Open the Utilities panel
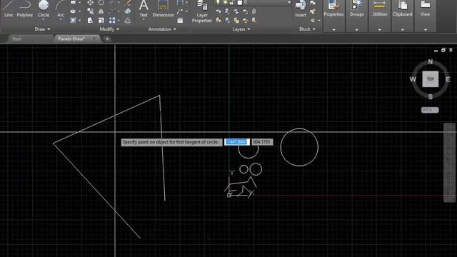Viewport: 457px width, 257px height. pyautogui.click(x=379, y=15)
